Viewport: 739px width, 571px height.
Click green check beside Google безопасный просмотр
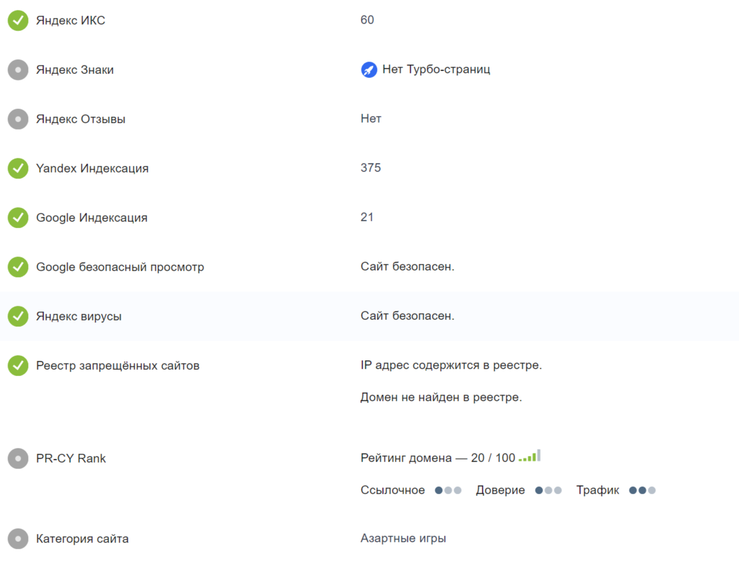point(18,267)
